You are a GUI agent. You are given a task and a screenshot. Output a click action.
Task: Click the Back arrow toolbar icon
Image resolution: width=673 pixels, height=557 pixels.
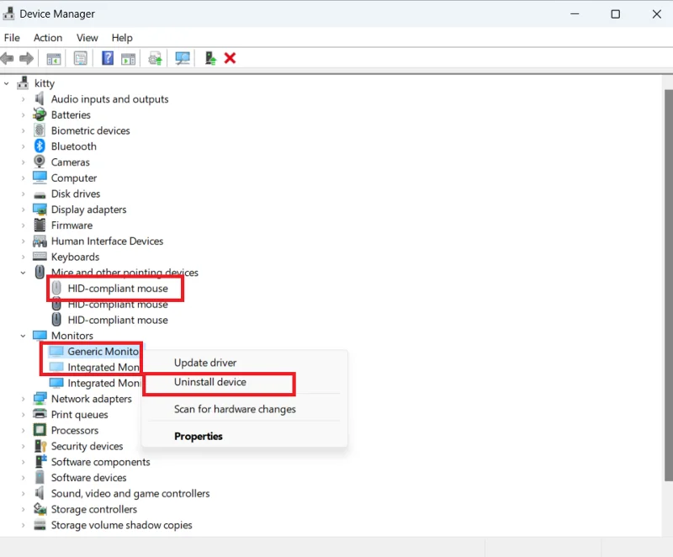point(8,58)
